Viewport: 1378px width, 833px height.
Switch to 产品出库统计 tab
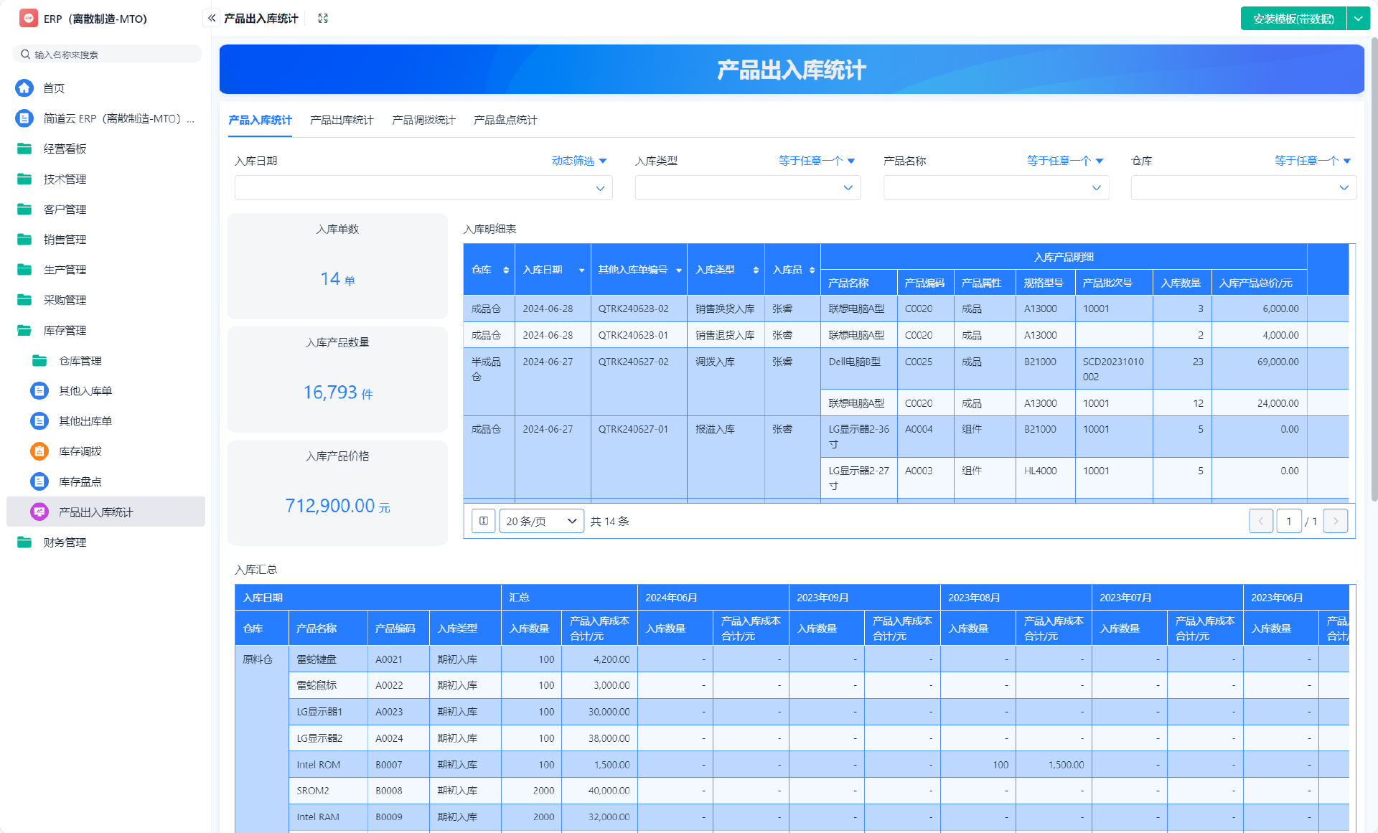coord(342,120)
